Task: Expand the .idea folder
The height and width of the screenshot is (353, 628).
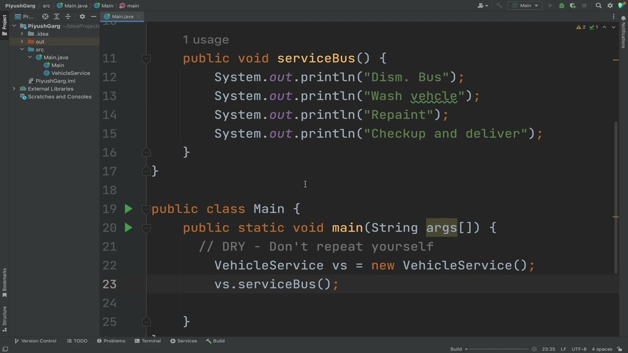Action: pyautogui.click(x=22, y=34)
